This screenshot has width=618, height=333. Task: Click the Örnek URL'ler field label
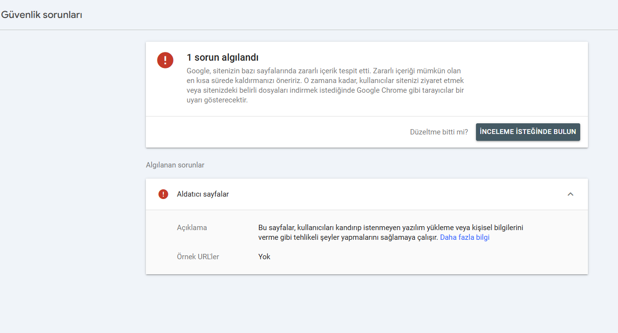point(198,256)
